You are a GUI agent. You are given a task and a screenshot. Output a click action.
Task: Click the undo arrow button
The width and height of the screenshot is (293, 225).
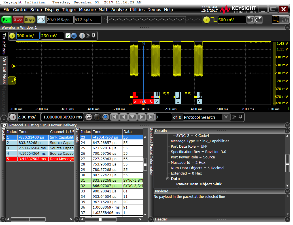[250, 20]
